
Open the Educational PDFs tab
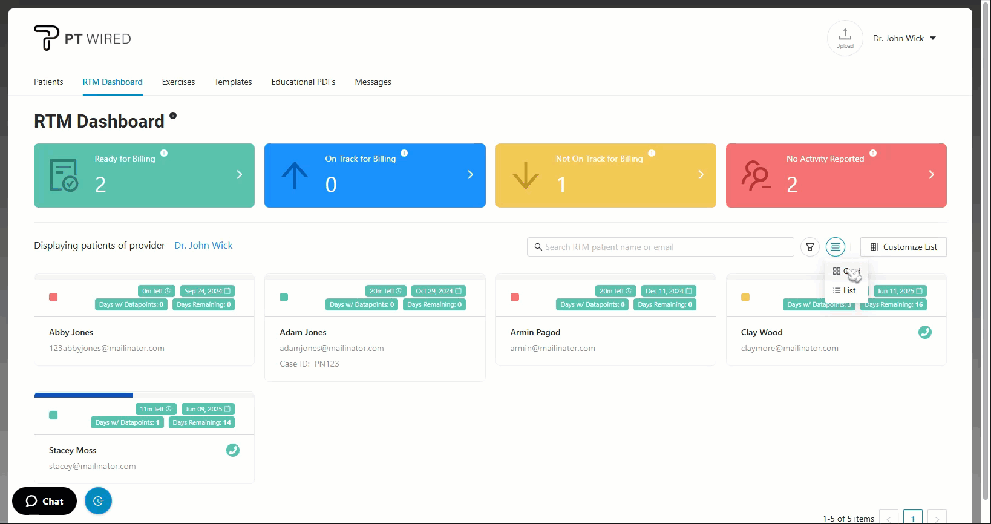[x=303, y=82]
